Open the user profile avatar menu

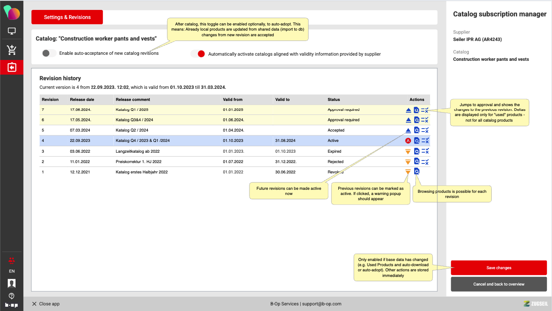[x=12, y=283]
